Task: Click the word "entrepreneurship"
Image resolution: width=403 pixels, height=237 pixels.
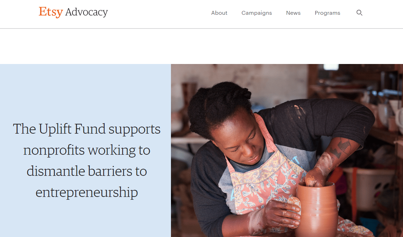Action: (87, 192)
